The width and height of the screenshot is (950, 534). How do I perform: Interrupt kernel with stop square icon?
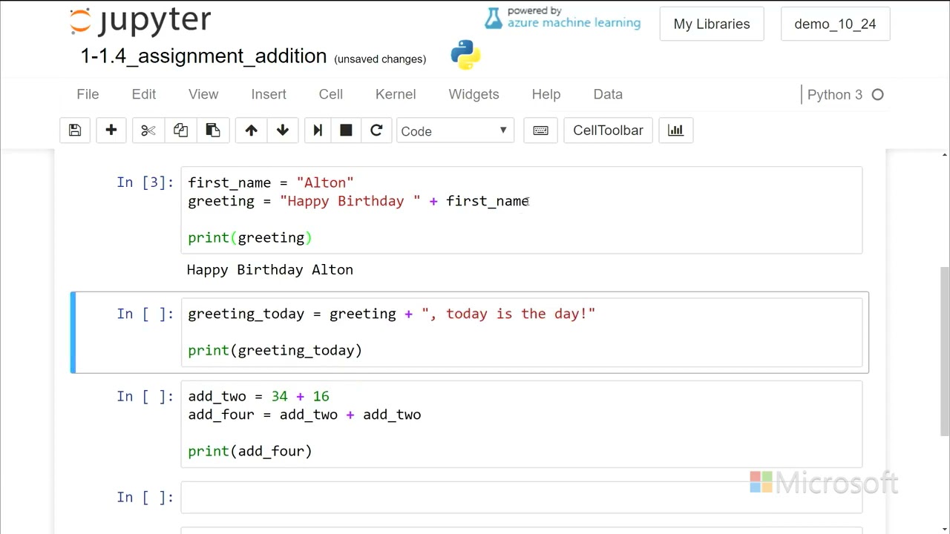(346, 131)
